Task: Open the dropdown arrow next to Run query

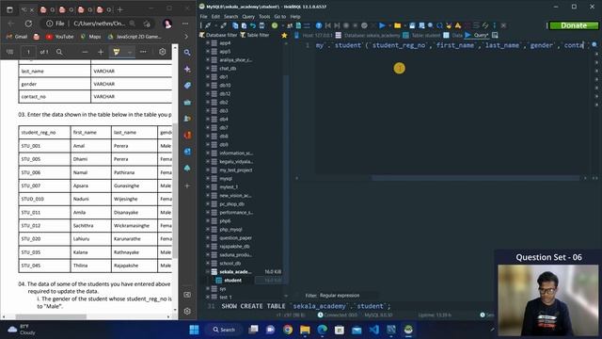Action: (x=389, y=25)
